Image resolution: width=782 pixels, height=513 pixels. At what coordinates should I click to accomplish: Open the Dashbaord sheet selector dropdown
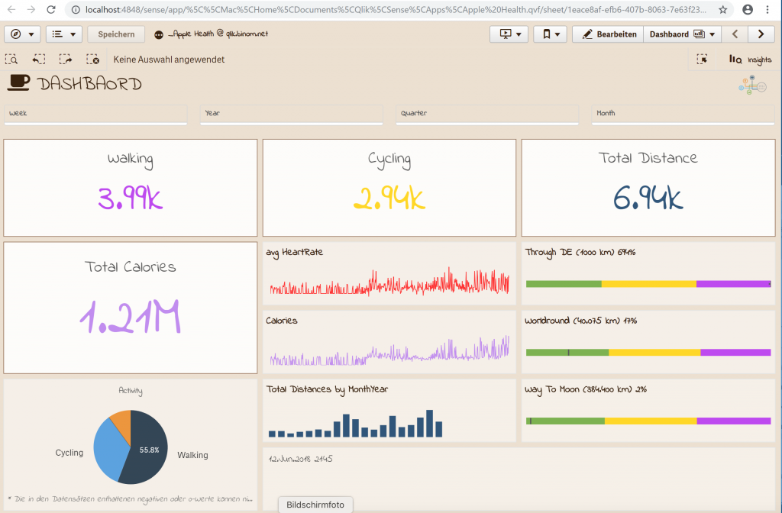point(681,34)
